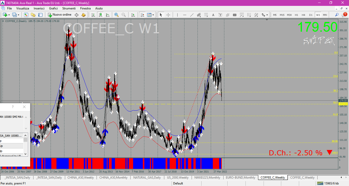Viewport: 349px width, 186px height.
Task: Toggle Chart Shift option
Action: 142,15
